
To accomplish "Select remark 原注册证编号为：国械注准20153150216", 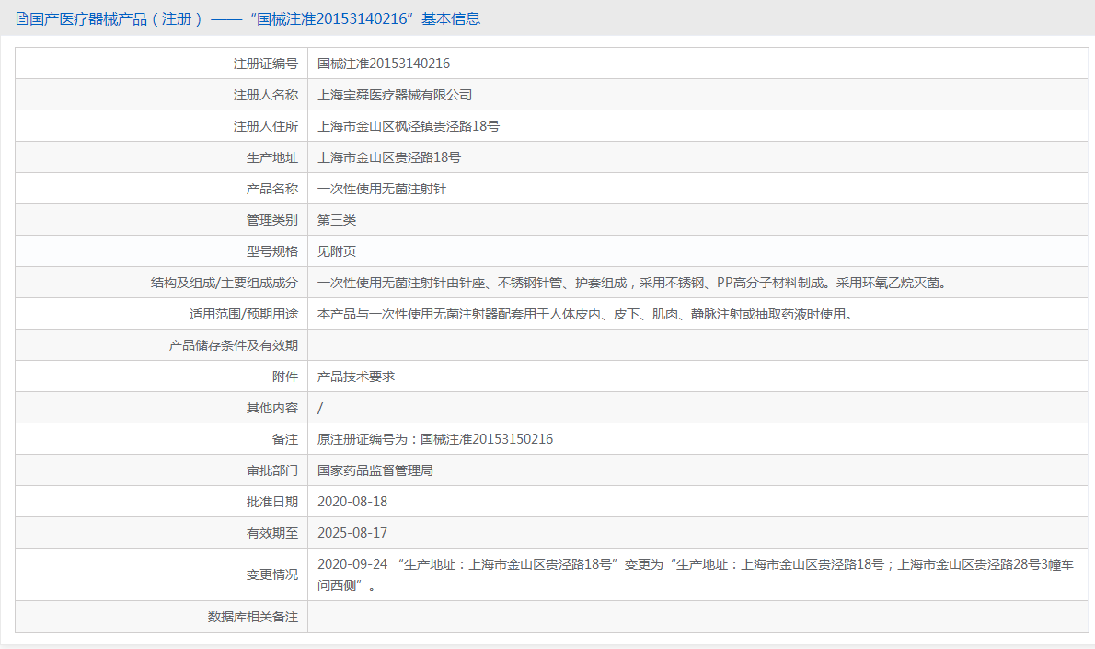I will 435,439.
